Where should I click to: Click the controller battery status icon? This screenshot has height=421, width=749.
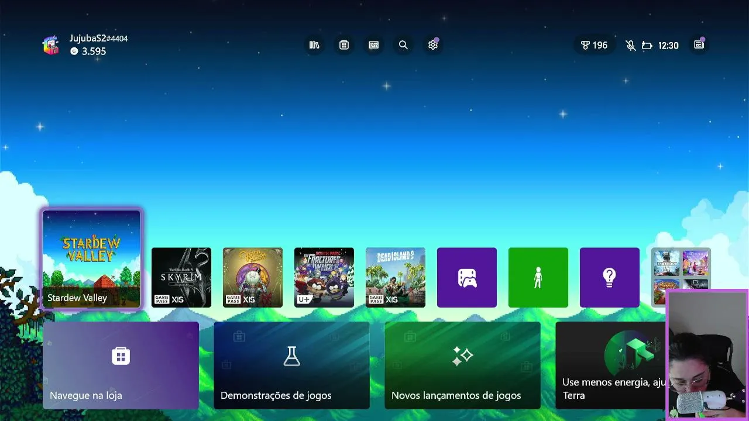pos(647,46)
